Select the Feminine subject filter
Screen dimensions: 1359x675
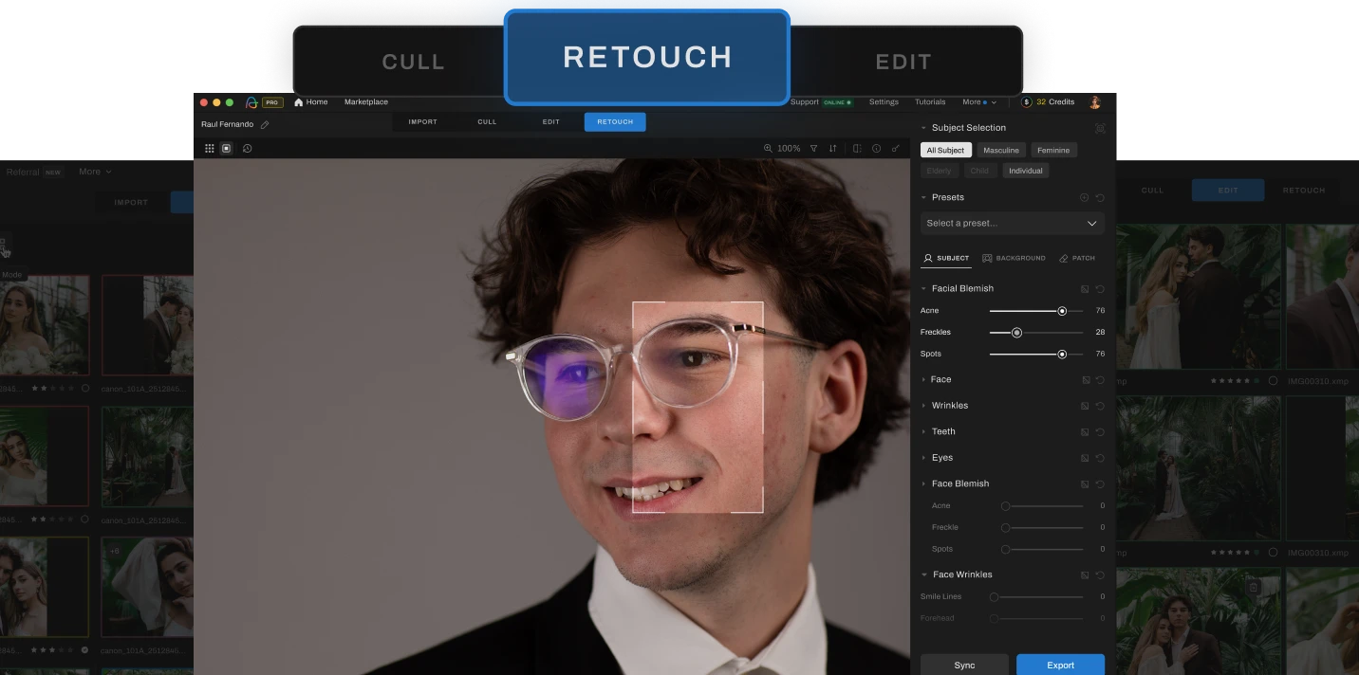pyautogui.click(x=1053, y=150)
